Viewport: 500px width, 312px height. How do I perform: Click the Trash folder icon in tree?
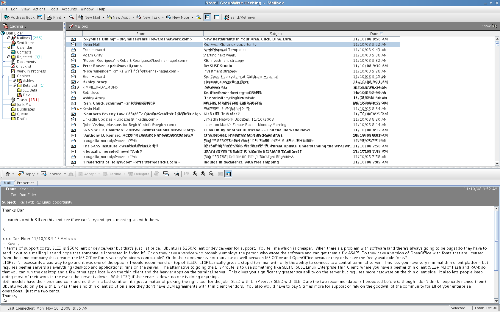tap(13, 100)
